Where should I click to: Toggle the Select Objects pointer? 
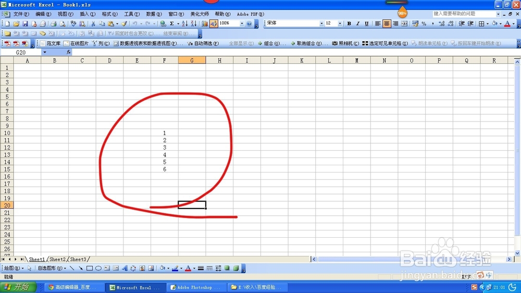click(x=30, y=268)
